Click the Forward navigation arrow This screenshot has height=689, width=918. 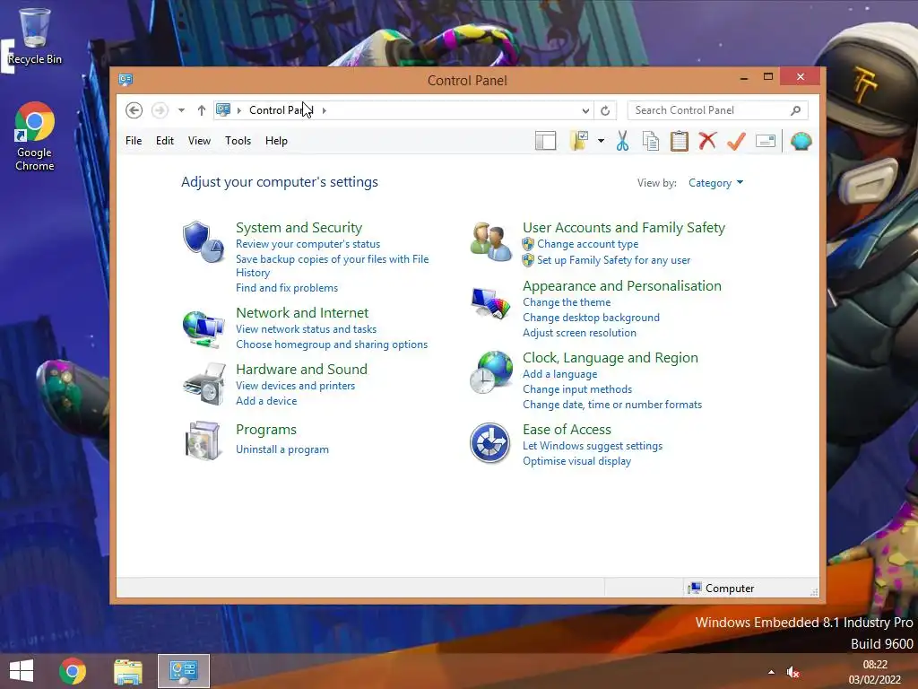[160, 110]
